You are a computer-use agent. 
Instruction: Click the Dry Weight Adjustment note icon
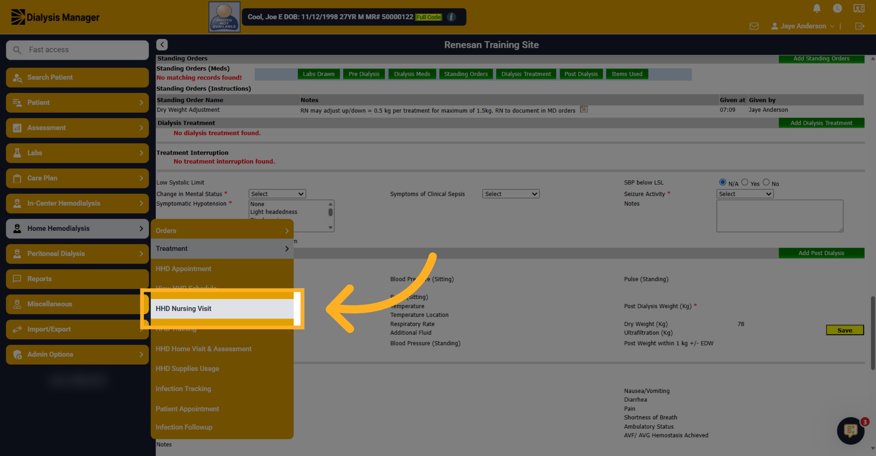point(584,109)
